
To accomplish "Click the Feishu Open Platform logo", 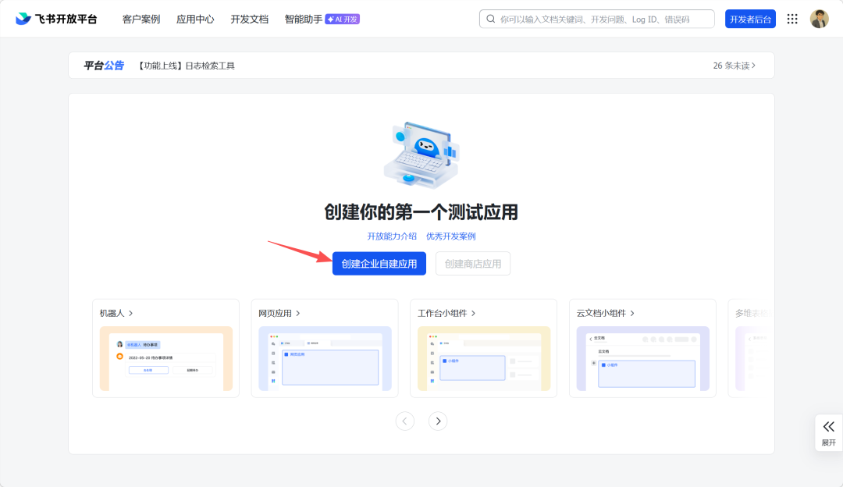I will (56, 19).
